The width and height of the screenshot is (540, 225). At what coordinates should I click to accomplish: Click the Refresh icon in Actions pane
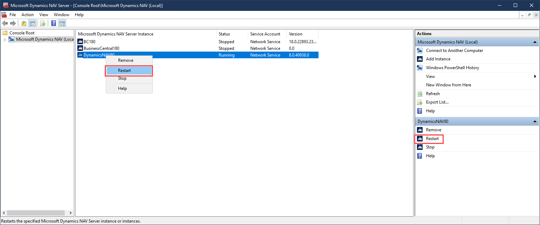coord(419,94)
